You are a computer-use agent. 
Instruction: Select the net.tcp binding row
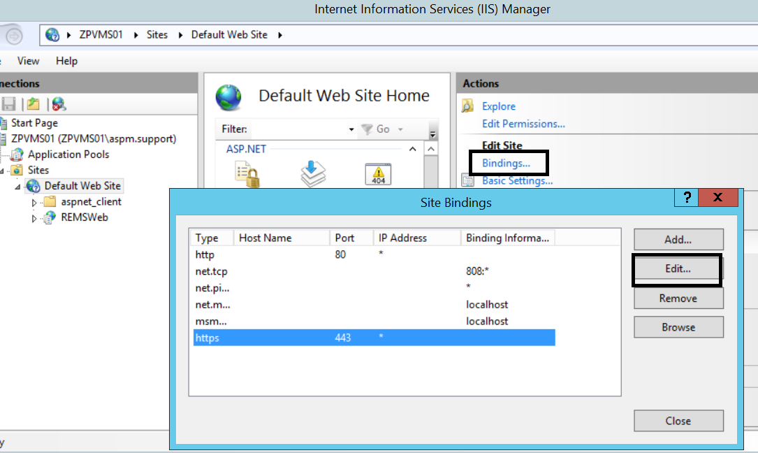click(x=374, y=271)
